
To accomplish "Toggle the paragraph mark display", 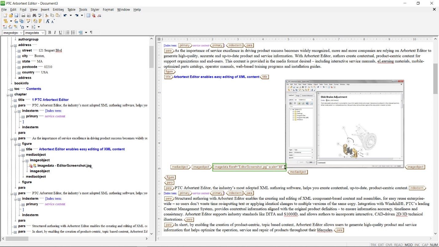I will pyautogui.click(x=91, y=32).
